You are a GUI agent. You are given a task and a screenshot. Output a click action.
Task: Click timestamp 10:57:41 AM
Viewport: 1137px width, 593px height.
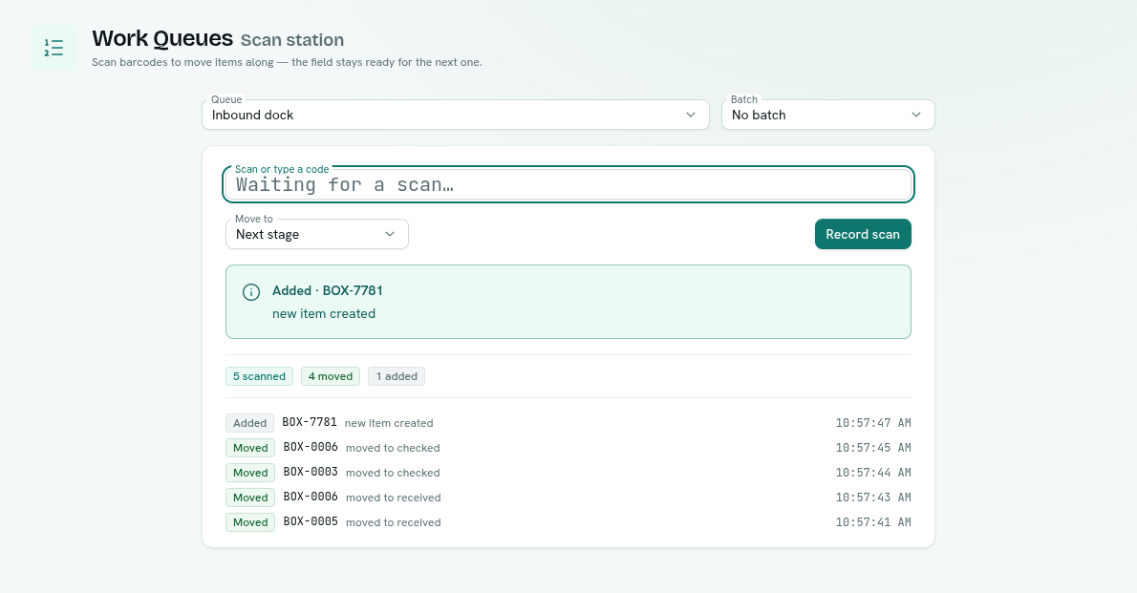coord(873,522)
